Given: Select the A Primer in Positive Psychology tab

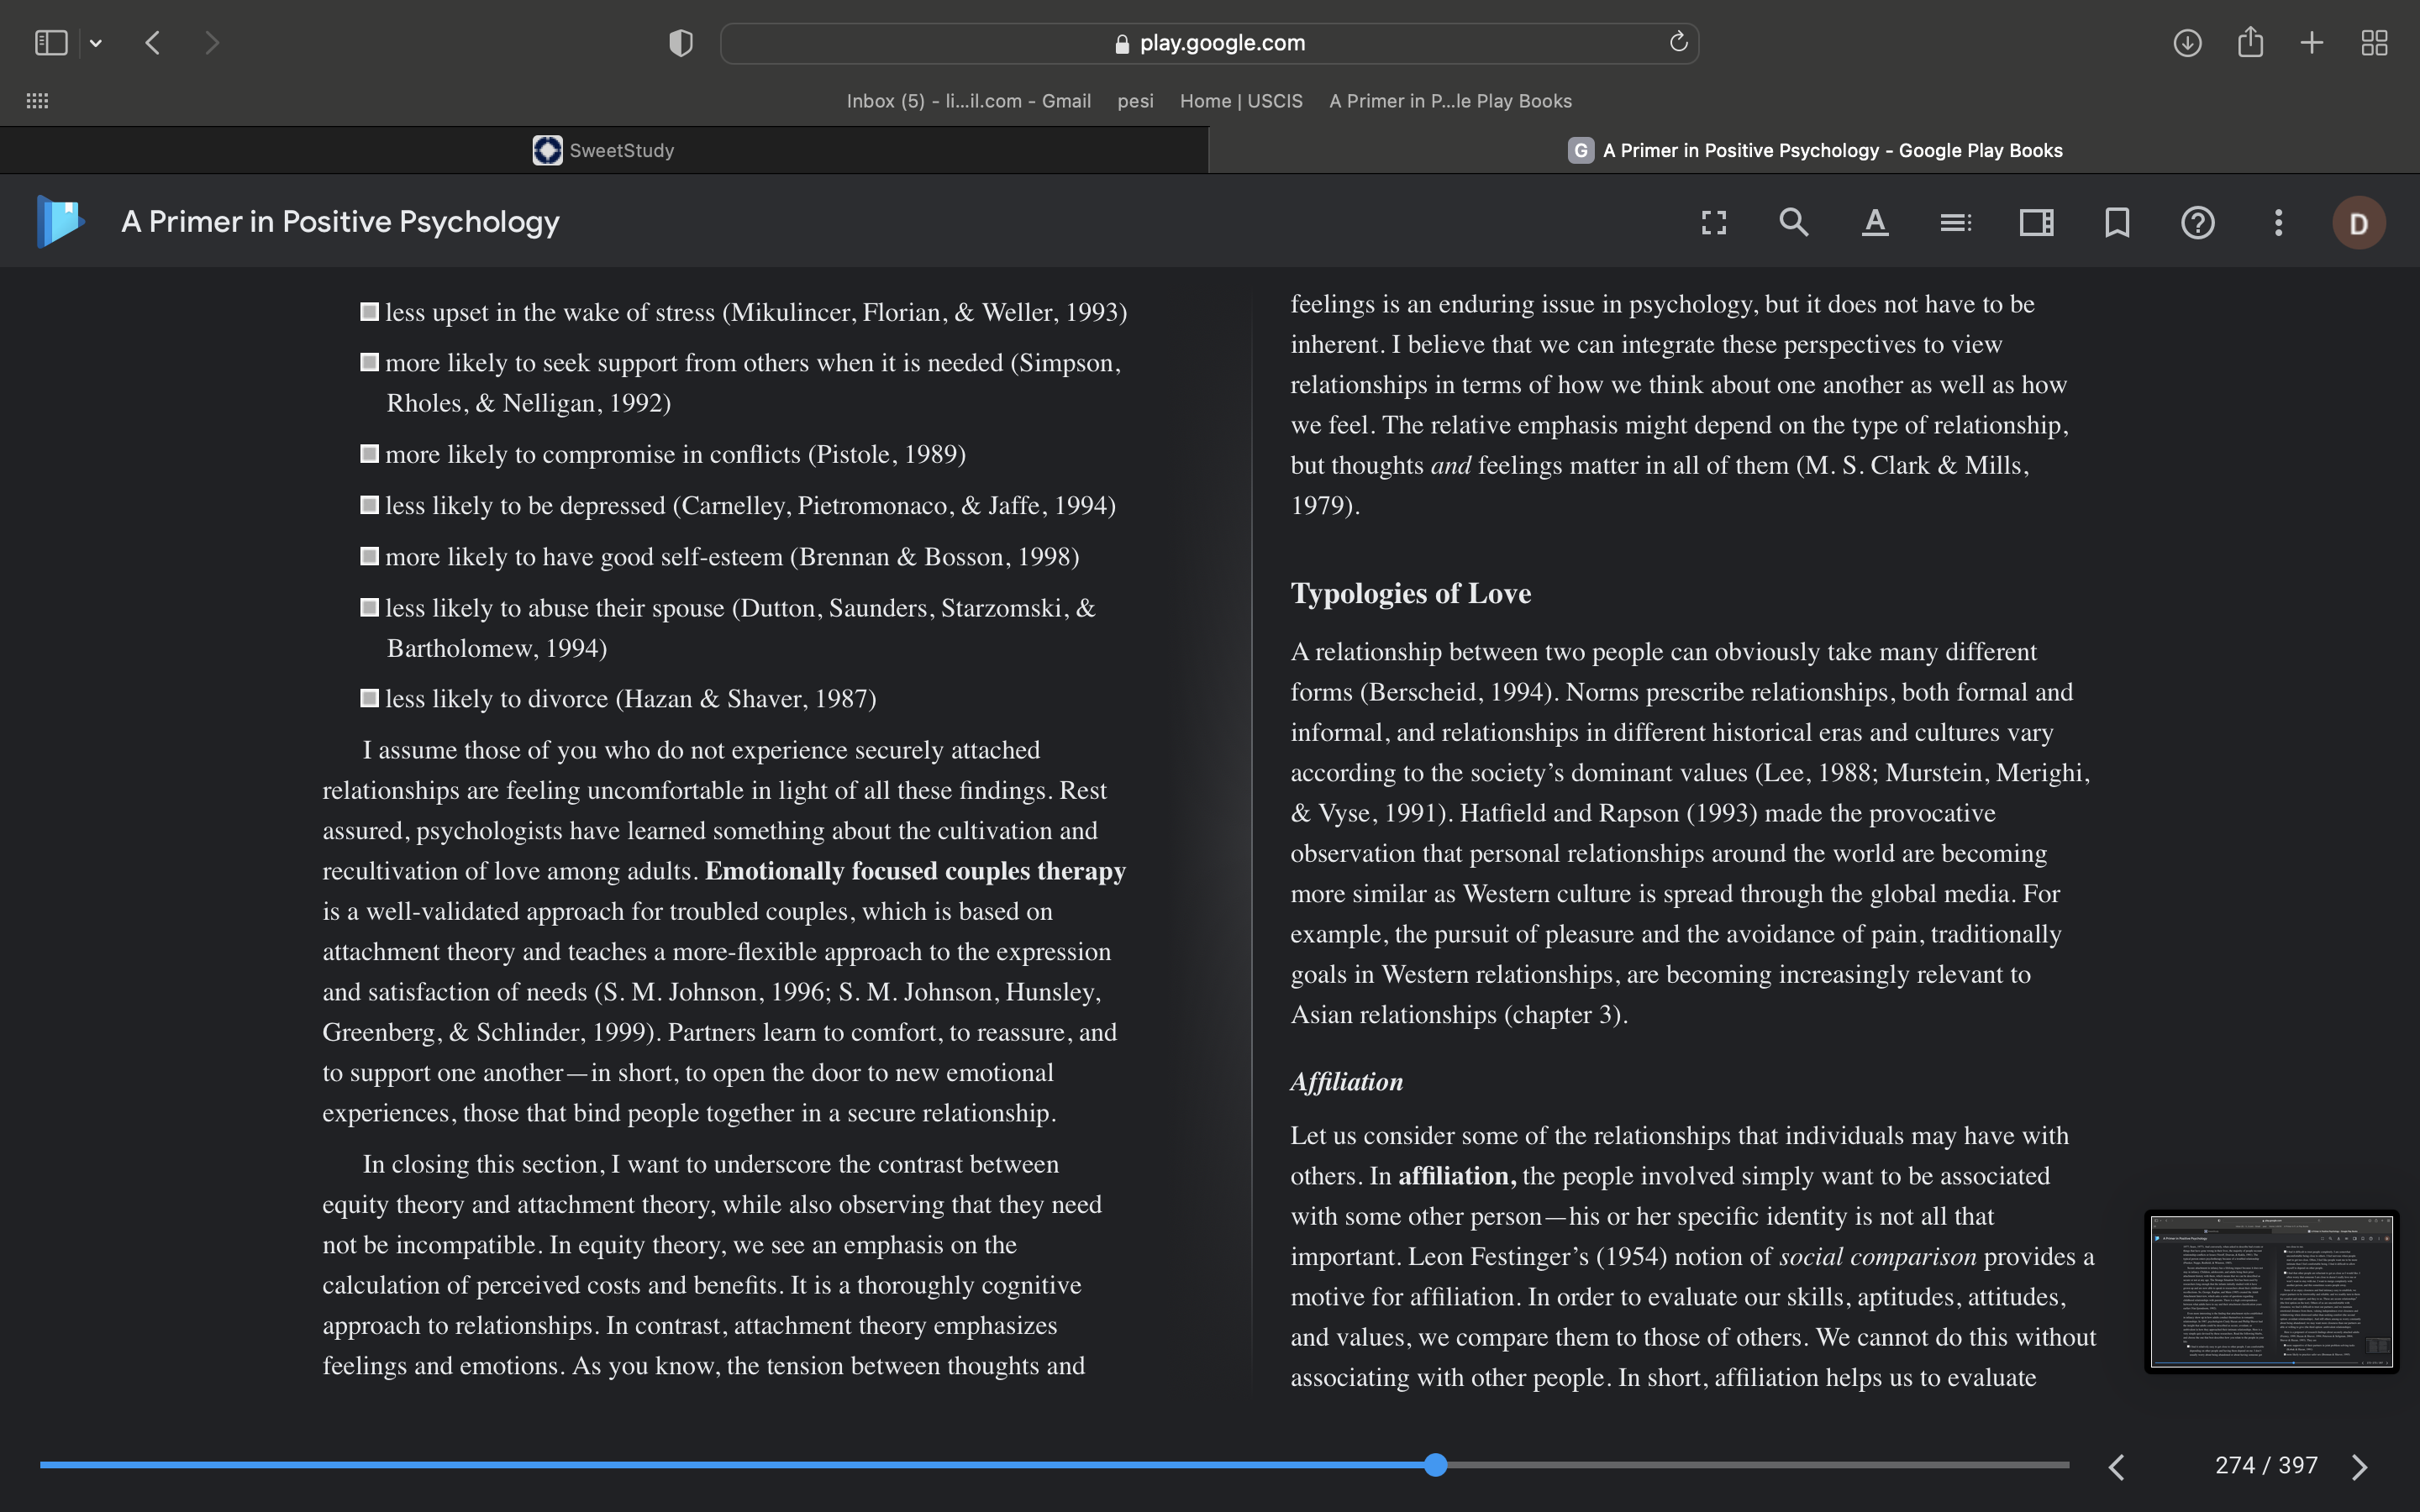Looking at the screenshot, I should [1814, 150].
